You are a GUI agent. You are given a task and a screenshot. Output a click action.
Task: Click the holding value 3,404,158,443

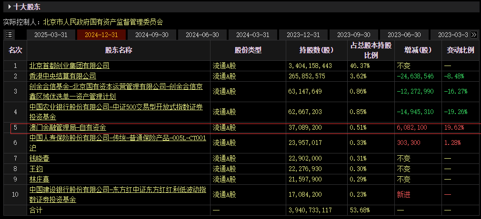tap(311, 66)
